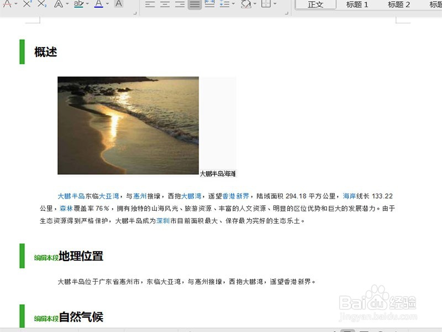Expand the borders dropdown arrow
442x332 pixels.
tap(275, 4)
